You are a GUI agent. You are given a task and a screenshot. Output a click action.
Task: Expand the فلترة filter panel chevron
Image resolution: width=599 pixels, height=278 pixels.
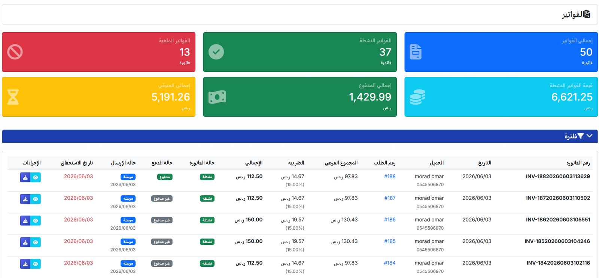(x=590, y=136)
